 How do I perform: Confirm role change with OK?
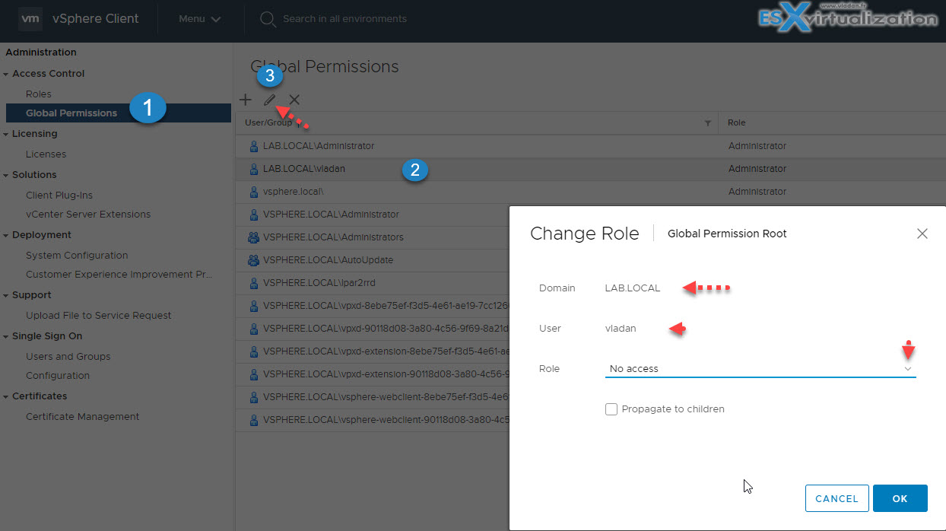pos(900,498)
